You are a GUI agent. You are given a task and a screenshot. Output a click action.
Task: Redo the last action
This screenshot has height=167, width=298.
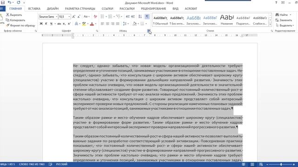point(19,2)
